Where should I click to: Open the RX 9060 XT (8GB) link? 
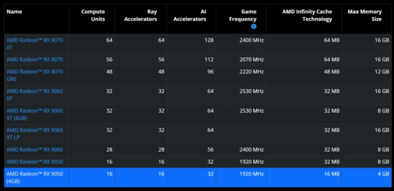coord(35,114)
